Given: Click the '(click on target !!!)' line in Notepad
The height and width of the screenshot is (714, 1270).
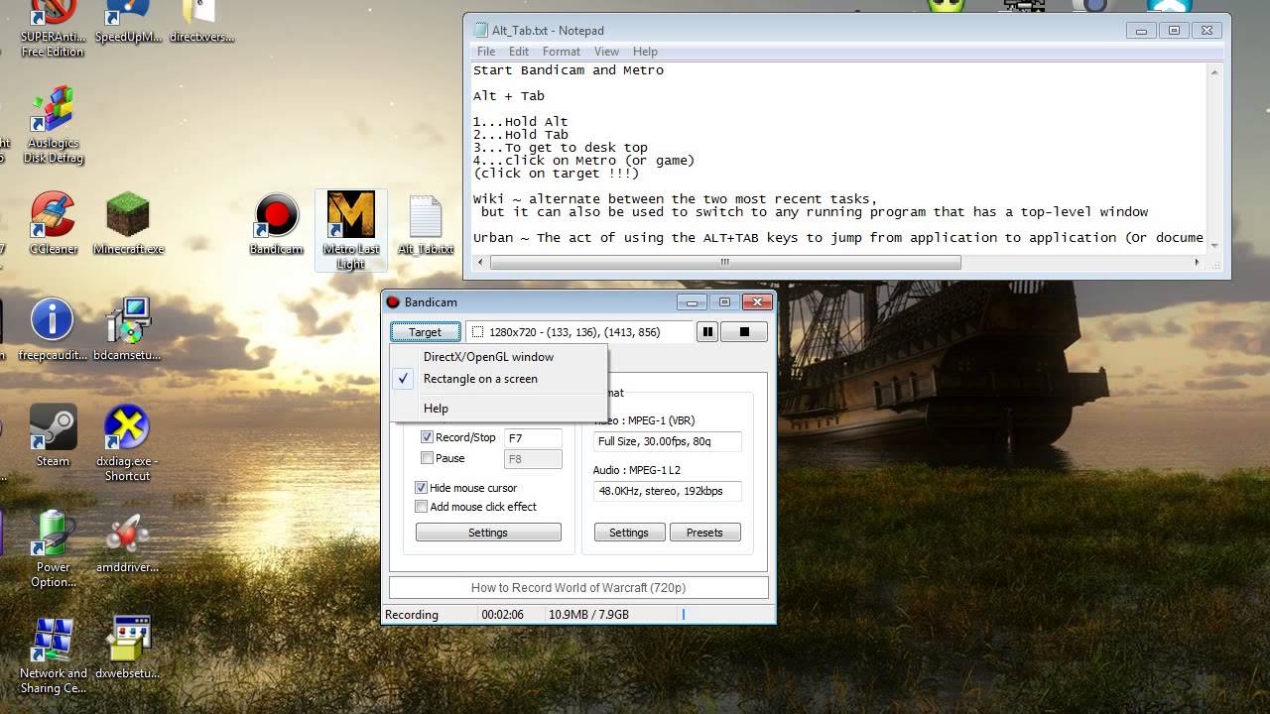Looking at the screenshot, I should click(x=557, y=174).
